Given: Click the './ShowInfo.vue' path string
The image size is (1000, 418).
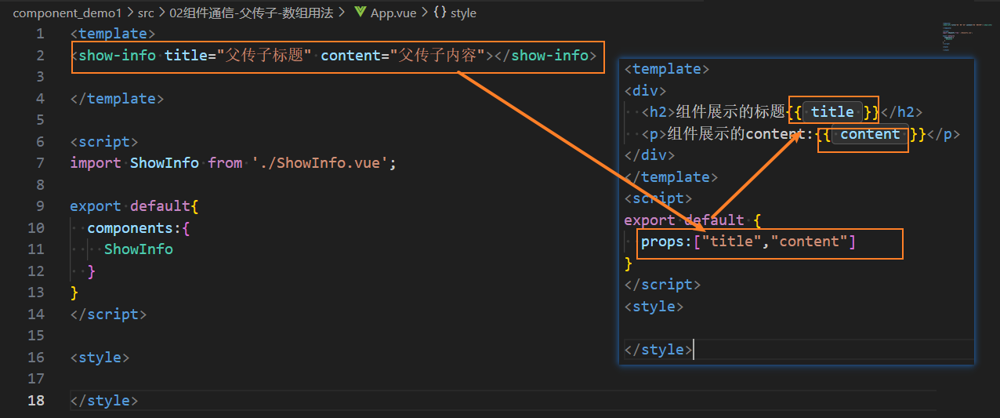Looking at the screenshot, I should [321, 163].
